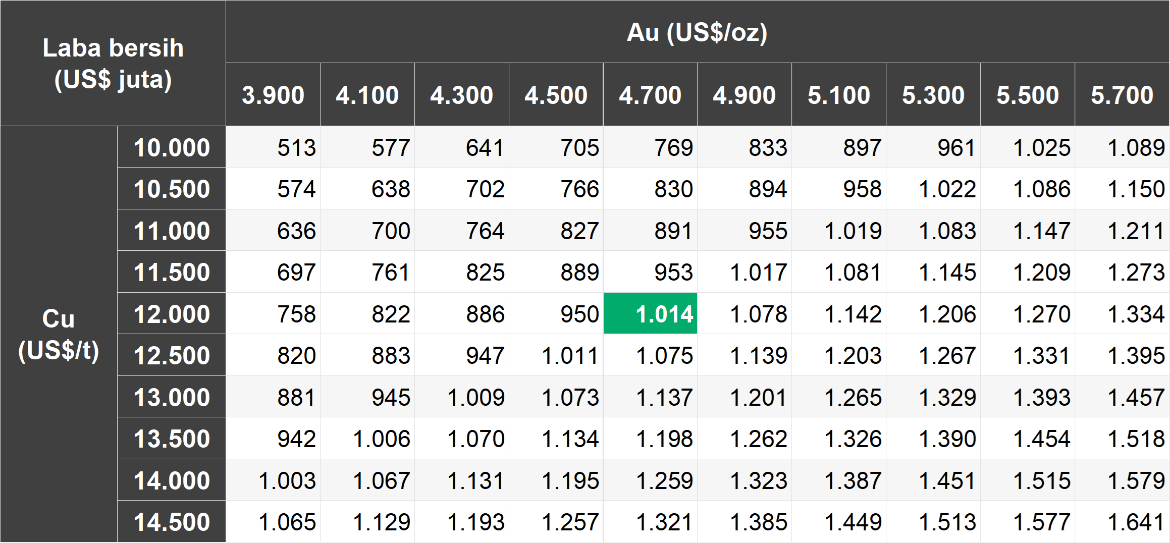Select the 5.100 column header
The width and height of the screenshot is (1170, 543).
click(839, 94)
